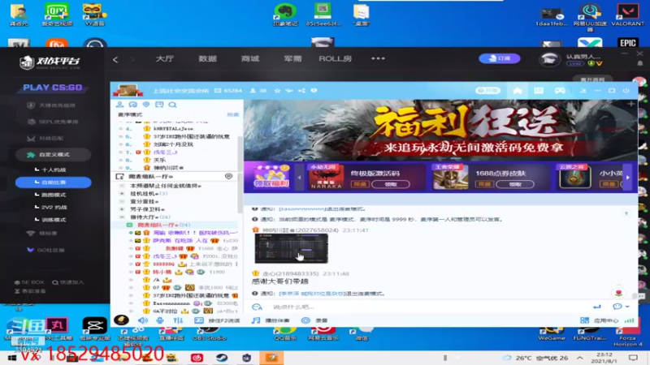Expand 自定义模式 in sidebar
The image size is (650, 365).
pos(53,155)
